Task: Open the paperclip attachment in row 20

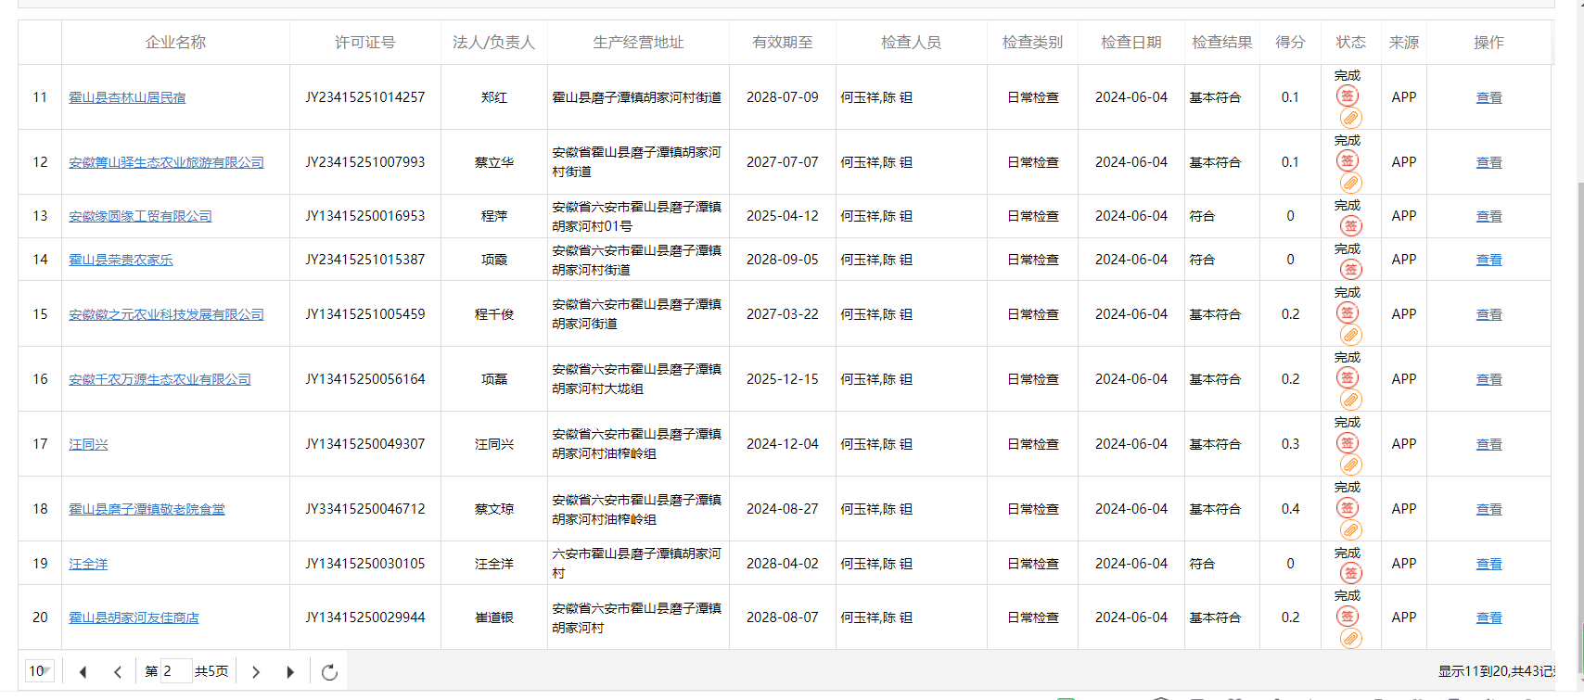Action: coord(1350,639)
